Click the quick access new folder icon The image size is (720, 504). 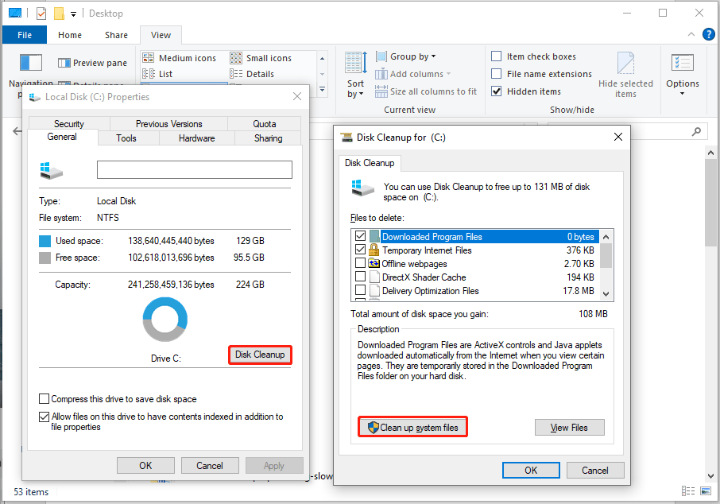pos(59,14)
